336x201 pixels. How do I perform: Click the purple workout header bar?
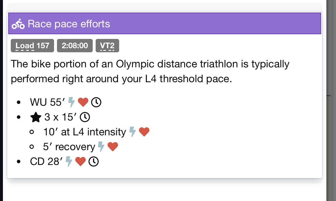point(165,23)
